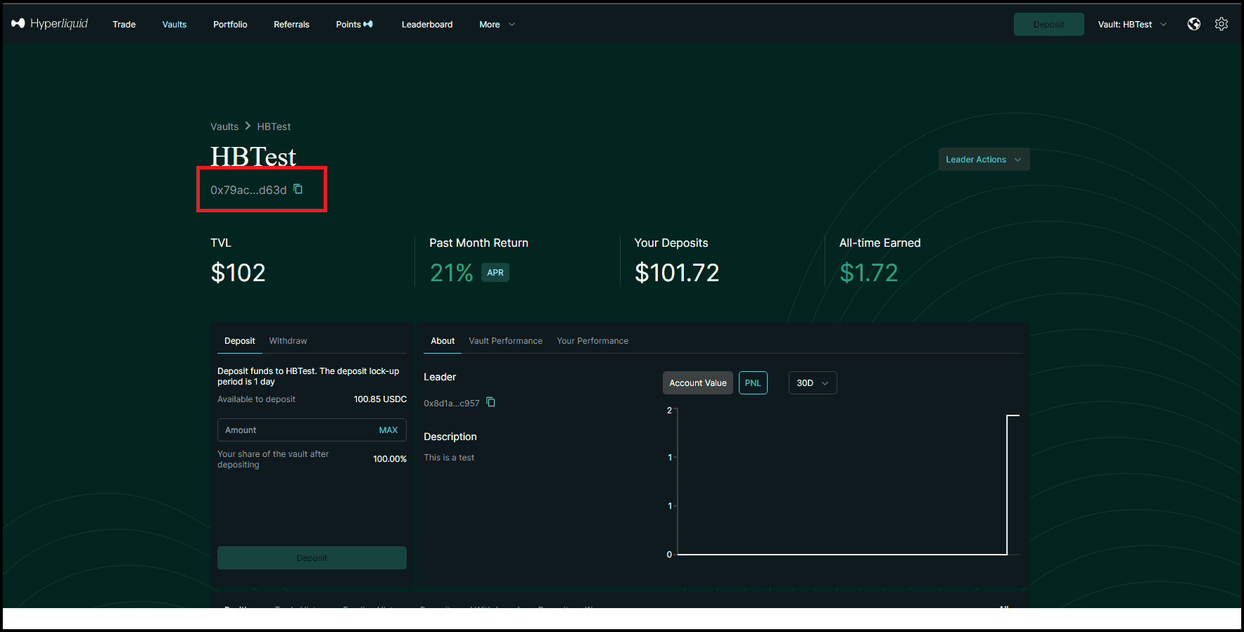
Task: Click the 100.85 USDC available value
Action: click(380, 399)
